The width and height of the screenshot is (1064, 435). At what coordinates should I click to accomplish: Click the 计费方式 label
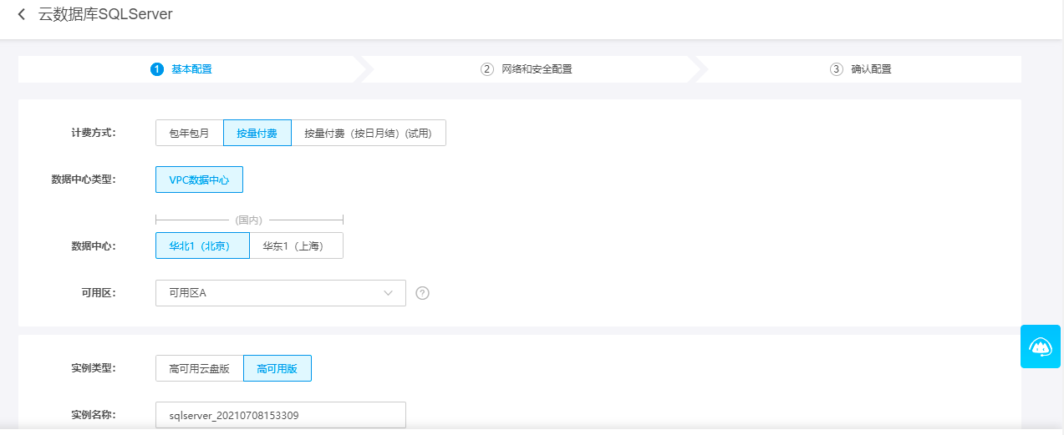94,133
